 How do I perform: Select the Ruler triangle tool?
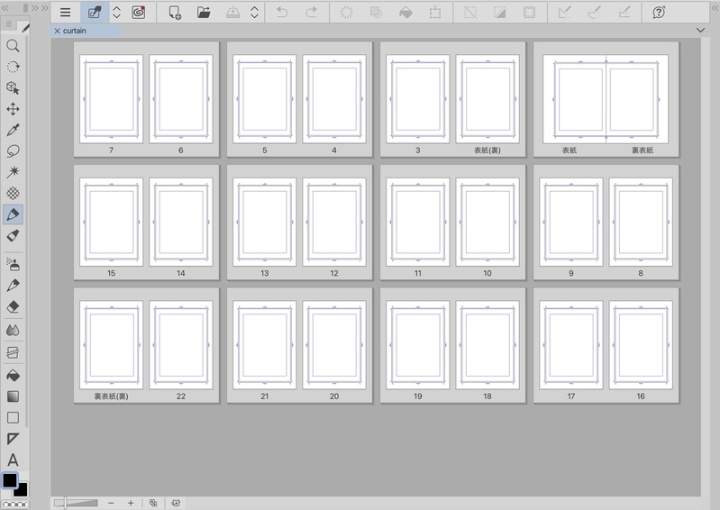(13, 439)
